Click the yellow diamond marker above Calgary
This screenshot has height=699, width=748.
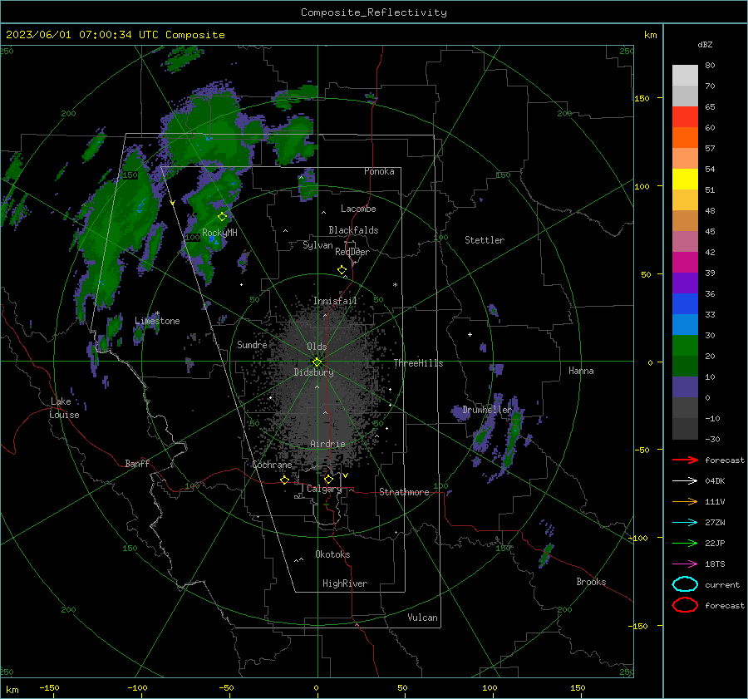point(328,479)
